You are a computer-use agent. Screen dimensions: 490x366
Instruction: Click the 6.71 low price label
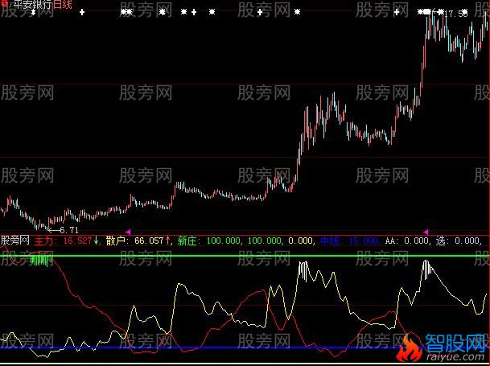point(68,230)
